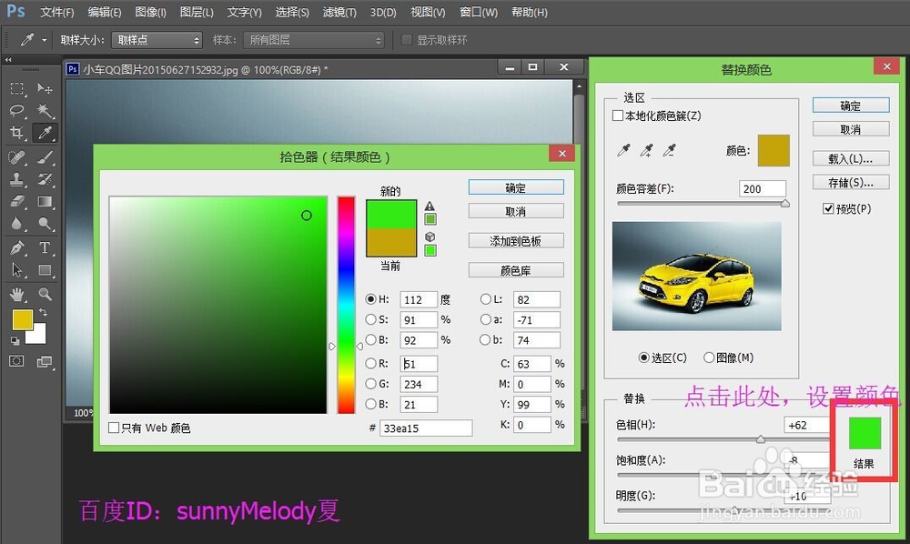
Task: Choose Image (M) preview radio button
Action: (x=709, y=358)
